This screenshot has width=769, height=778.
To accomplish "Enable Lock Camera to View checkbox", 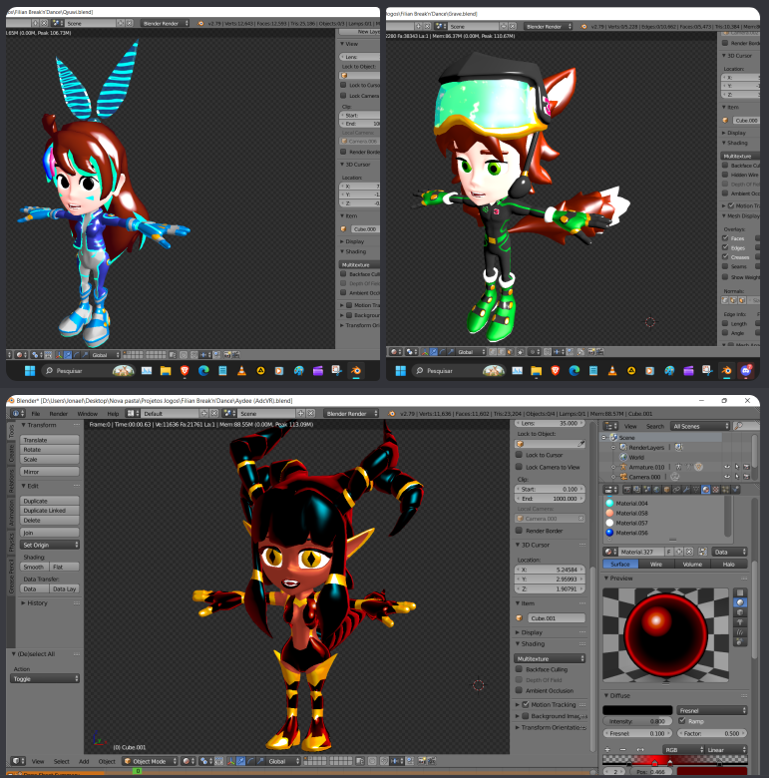I will click(x=519, y=467).
